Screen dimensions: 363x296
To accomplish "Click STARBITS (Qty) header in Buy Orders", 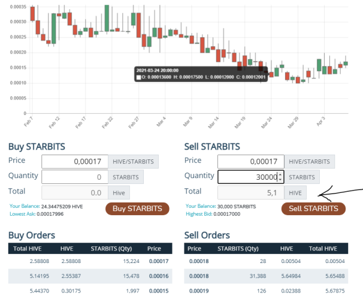I will pyautogui.click(x=111, y=249).
